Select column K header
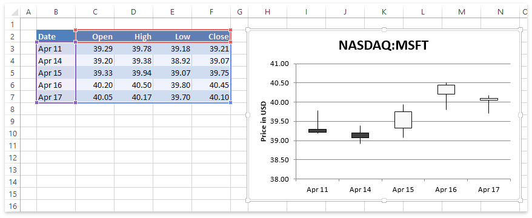This screenshot has height=218, width=532. coord(384,12)
